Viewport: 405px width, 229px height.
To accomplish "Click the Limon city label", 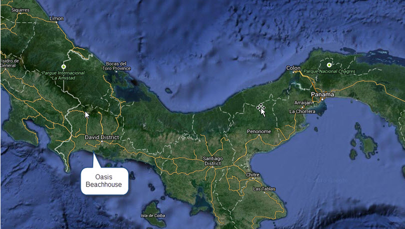I will [x=56, y=18].
